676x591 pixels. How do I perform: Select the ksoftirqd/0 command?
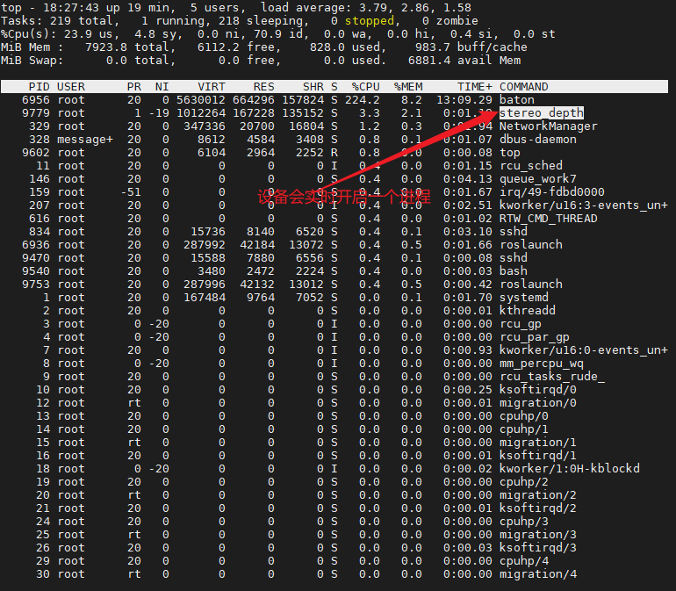538,390
